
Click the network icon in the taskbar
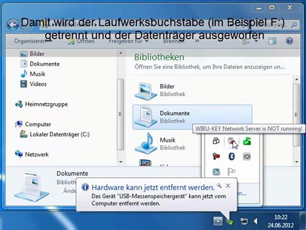244,221
